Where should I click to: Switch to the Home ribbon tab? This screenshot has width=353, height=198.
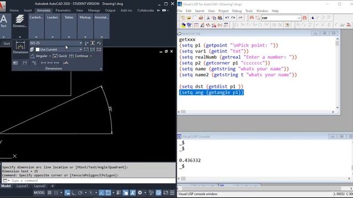pyautogui.click(x=14, y=10)
